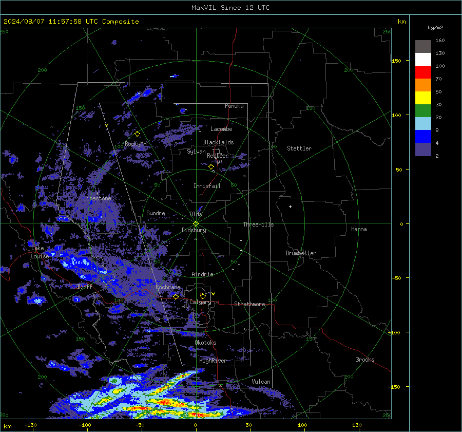This screenshot has width=462, height=432.
Task: Click the white asterisk marker east of Innisfail
Action: tap(244, 176)
